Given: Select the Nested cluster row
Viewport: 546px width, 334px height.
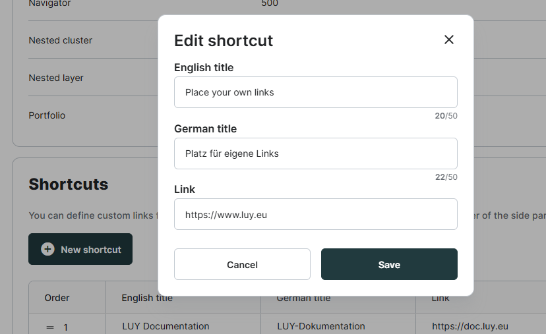Looking at the screenshot, I should point(61,40).
